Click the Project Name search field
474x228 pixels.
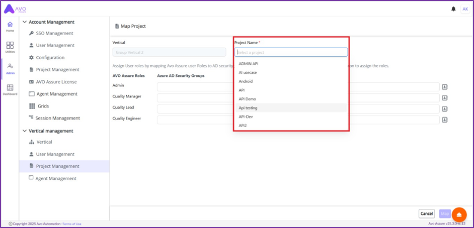click(291, 52)
